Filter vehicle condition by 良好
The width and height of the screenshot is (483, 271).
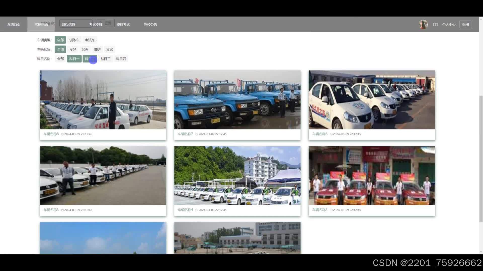(x=73, y=49)
